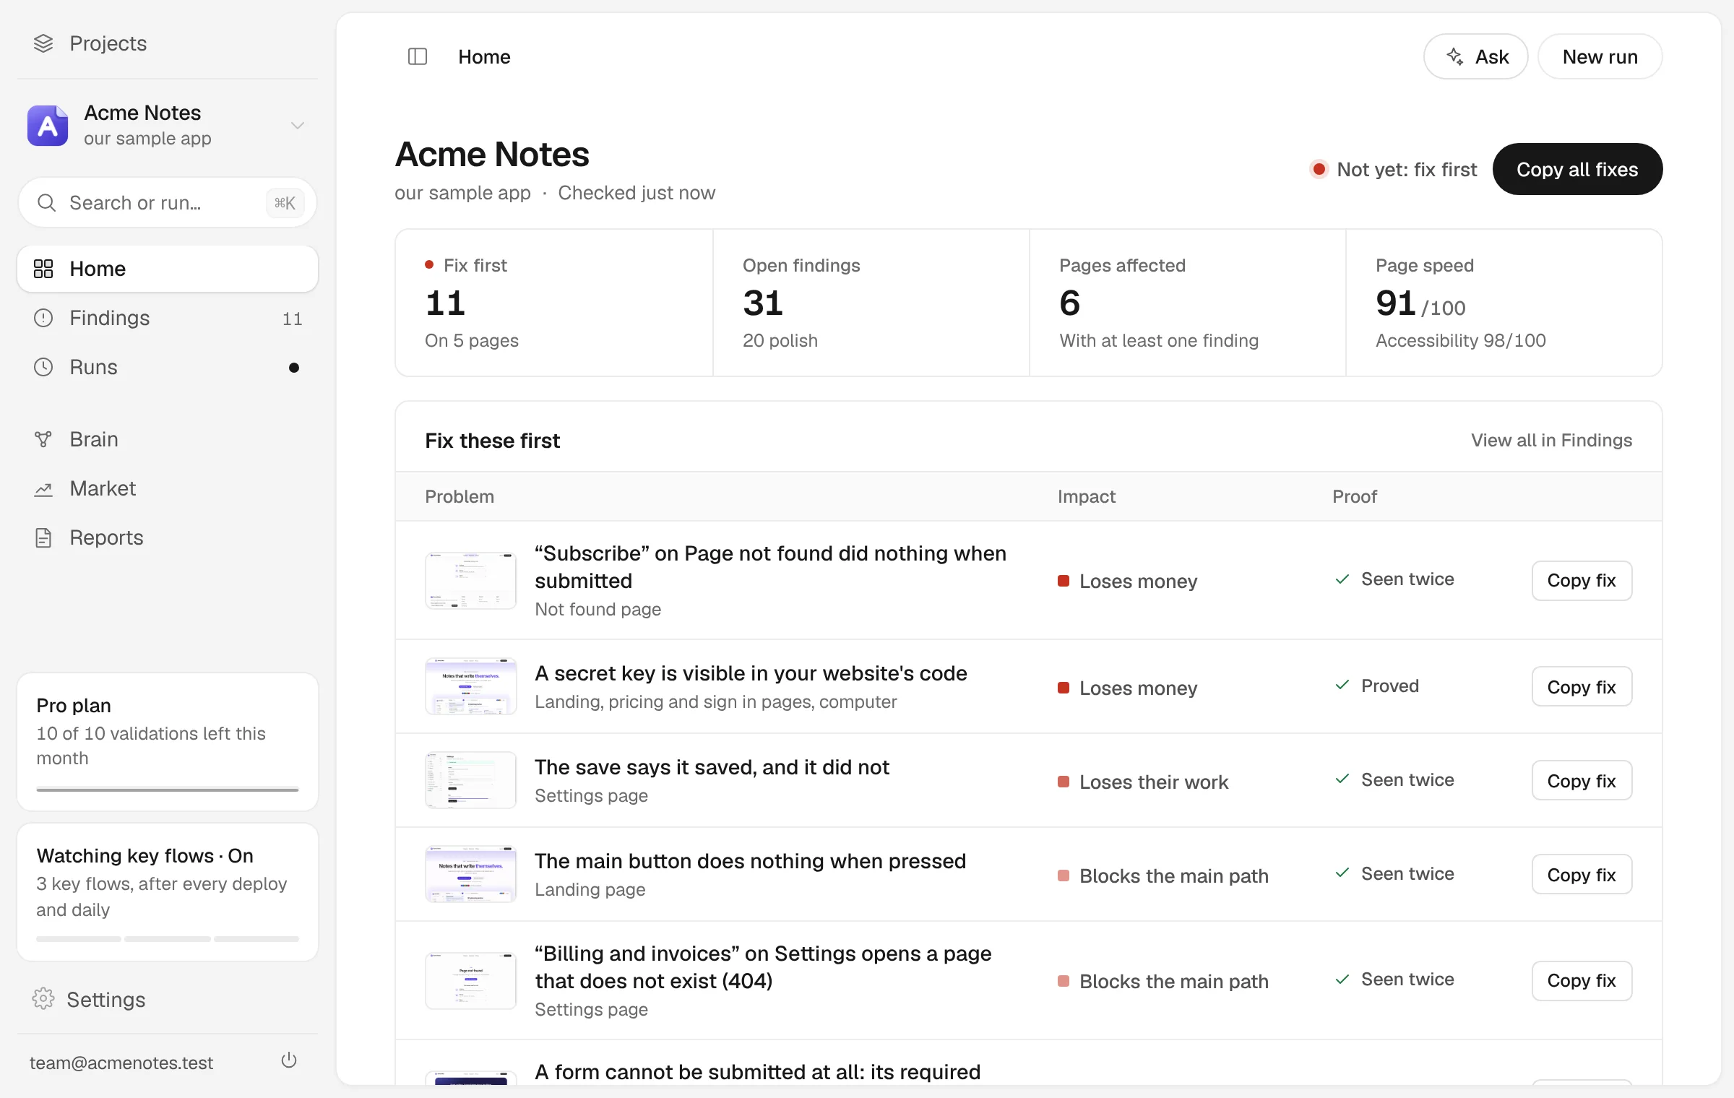The height and width of the screenshot is (1098, 1734).
Task: Copy fix for Billing and invoices 404
Action: click(1582, 980)
